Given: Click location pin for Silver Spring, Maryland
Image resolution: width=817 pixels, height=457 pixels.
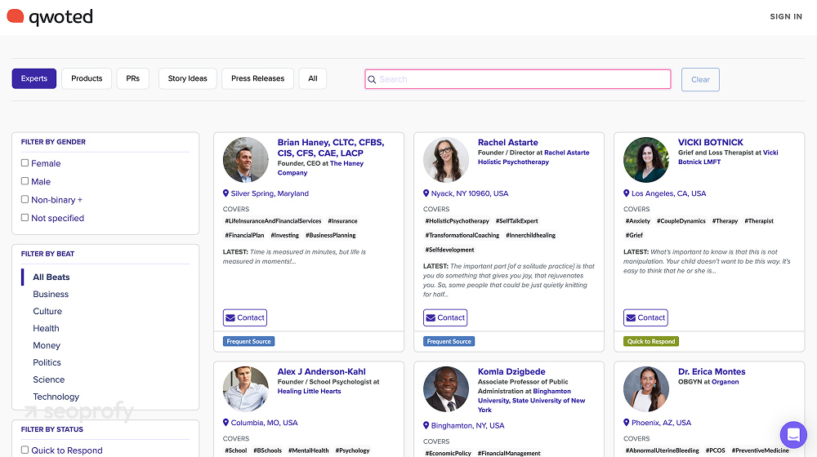Looking at the screenshot, I should point(225,193).
